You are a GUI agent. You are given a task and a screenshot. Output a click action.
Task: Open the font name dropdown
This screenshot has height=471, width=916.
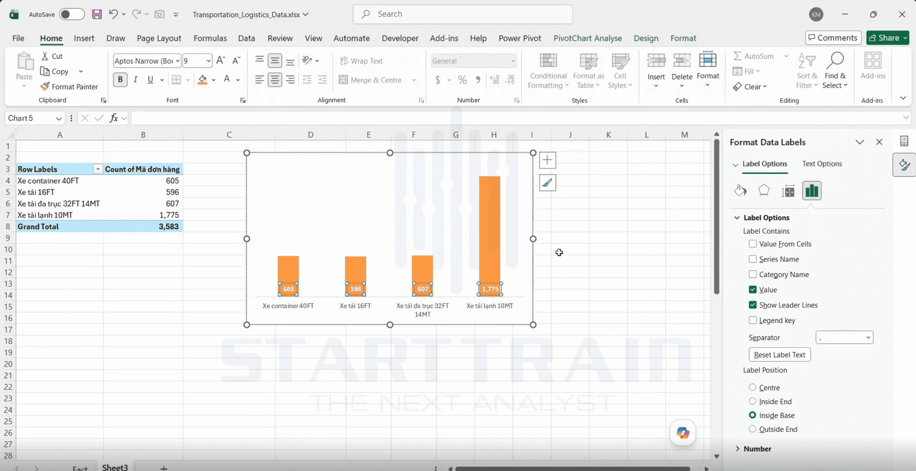(178, 61)
